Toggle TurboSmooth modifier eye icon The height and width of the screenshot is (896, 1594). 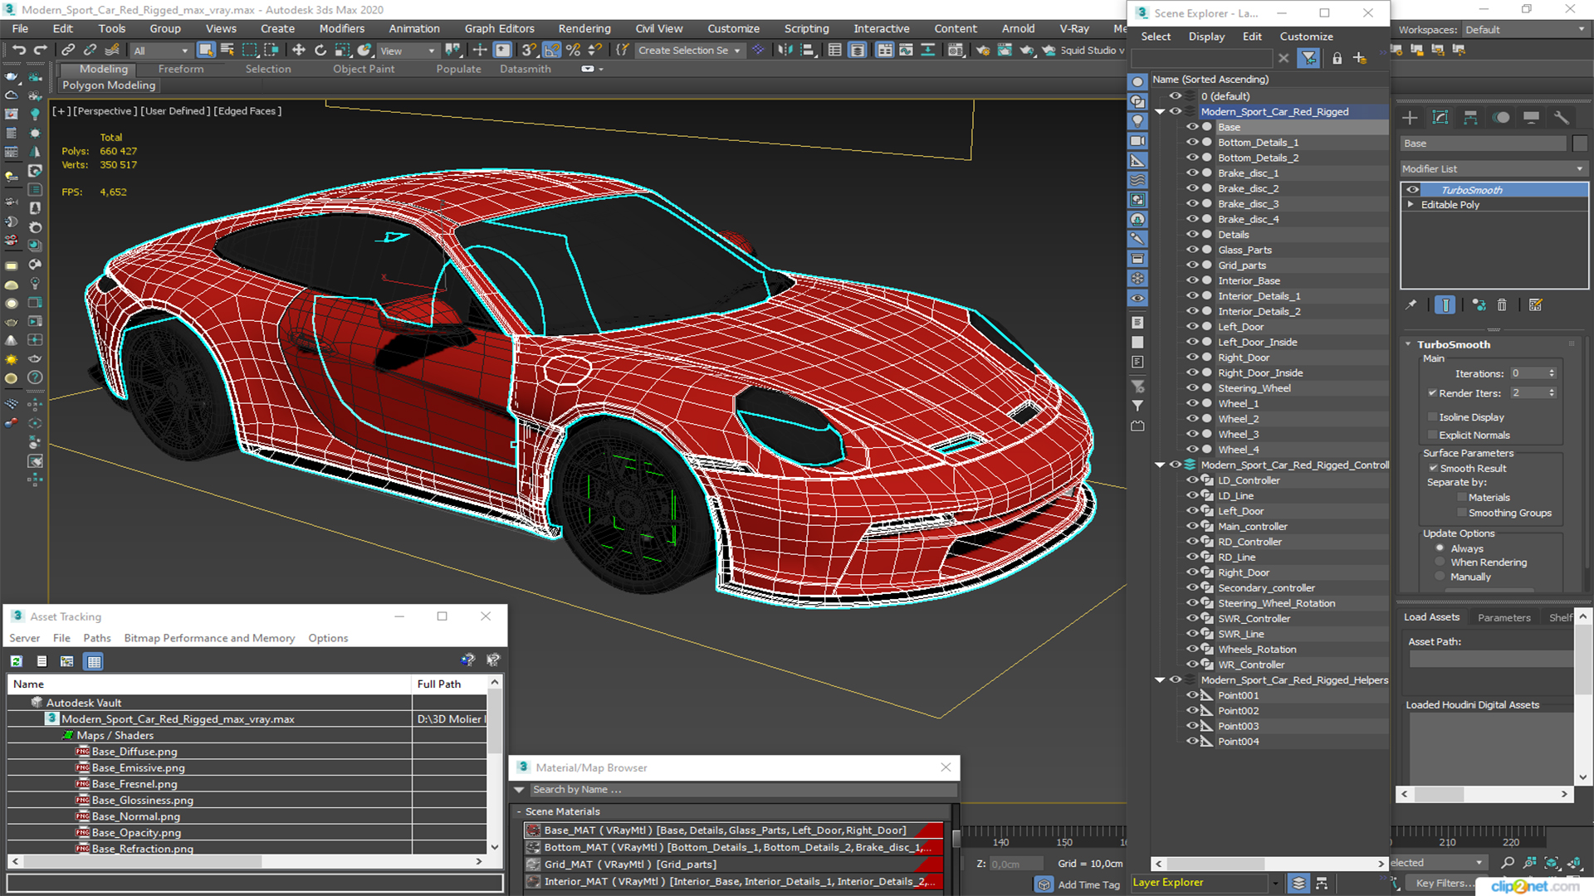(1412, 190)
